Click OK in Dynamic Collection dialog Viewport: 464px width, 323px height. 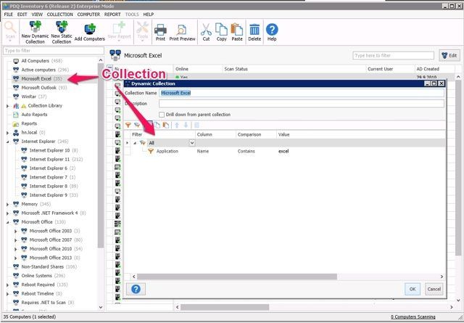(x=413, y=289)
